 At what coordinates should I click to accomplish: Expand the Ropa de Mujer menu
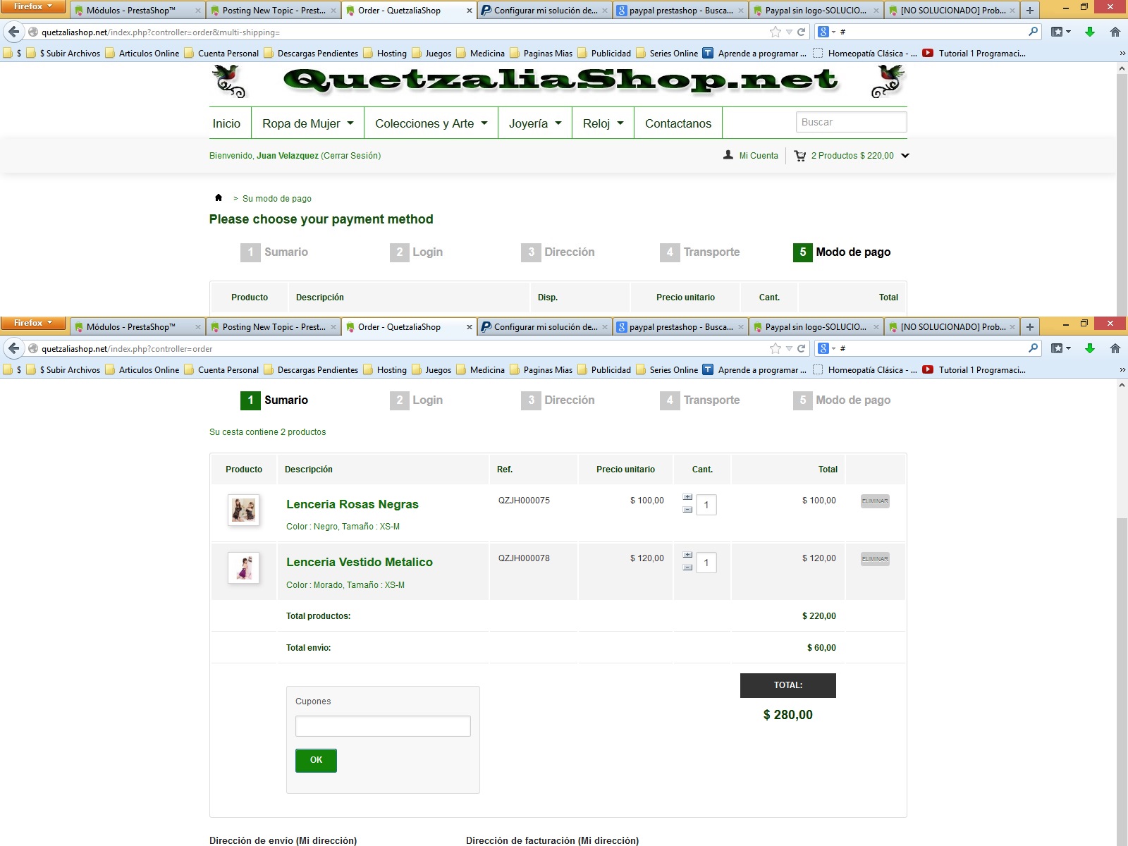click(x=307, y=123)
